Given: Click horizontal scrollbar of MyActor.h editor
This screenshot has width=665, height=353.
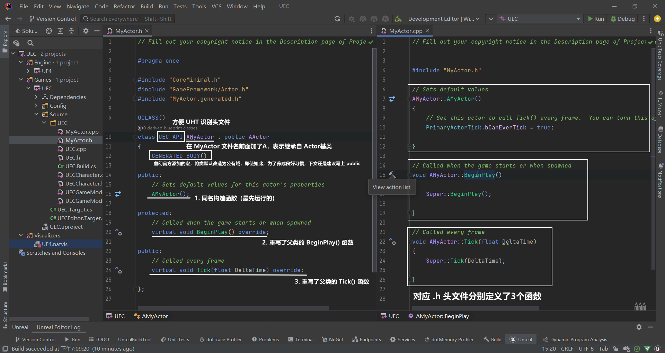Looking at the screenshot, I should coord(233,308).
